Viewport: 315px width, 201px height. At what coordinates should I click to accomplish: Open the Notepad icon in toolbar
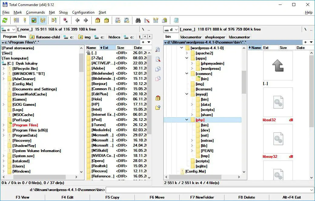coord(176,20)
